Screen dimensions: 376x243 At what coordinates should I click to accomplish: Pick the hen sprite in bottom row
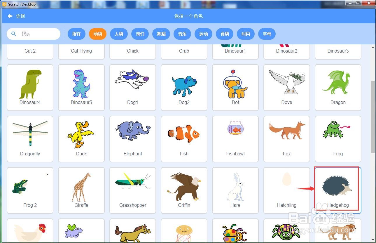tap(30, 231)
